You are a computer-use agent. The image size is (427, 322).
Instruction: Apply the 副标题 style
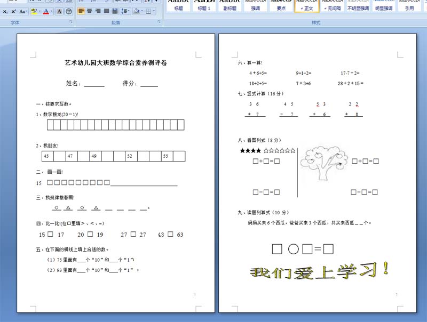point(230,5)
